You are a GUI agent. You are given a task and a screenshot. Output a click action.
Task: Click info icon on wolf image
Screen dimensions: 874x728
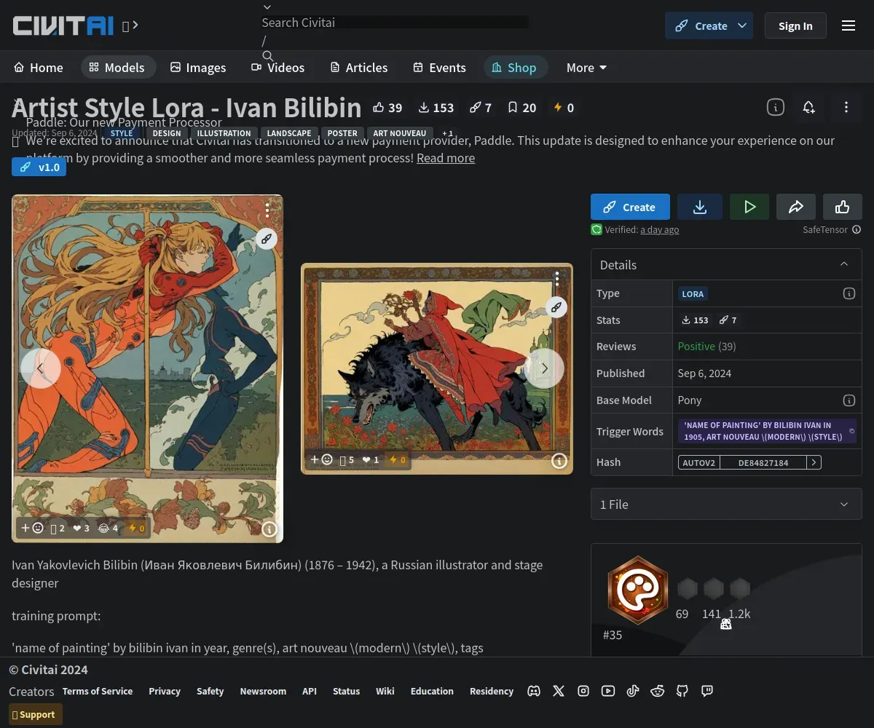click(559, 460)
